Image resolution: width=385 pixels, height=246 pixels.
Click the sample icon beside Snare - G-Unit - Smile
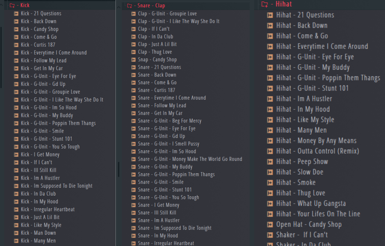click(134, 182)
